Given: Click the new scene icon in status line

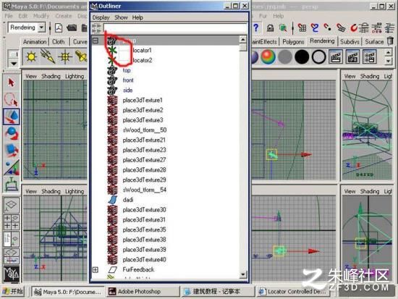Looking at the screenshot, I should point(59,28).
